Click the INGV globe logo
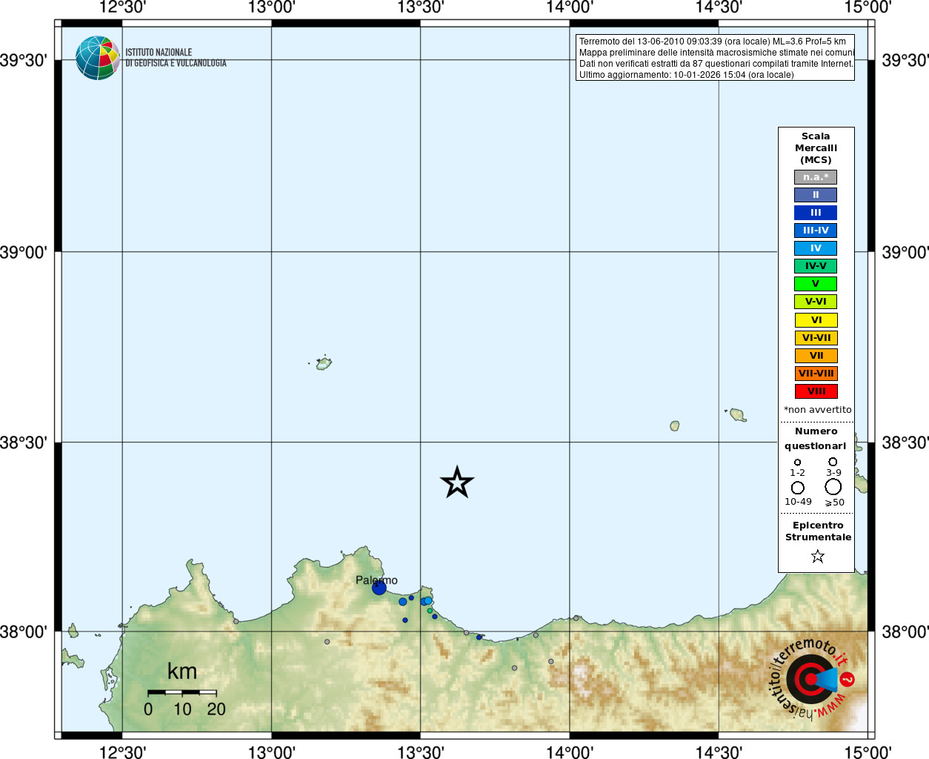Screen dimensions: 929x759 (x=98, y=58)
